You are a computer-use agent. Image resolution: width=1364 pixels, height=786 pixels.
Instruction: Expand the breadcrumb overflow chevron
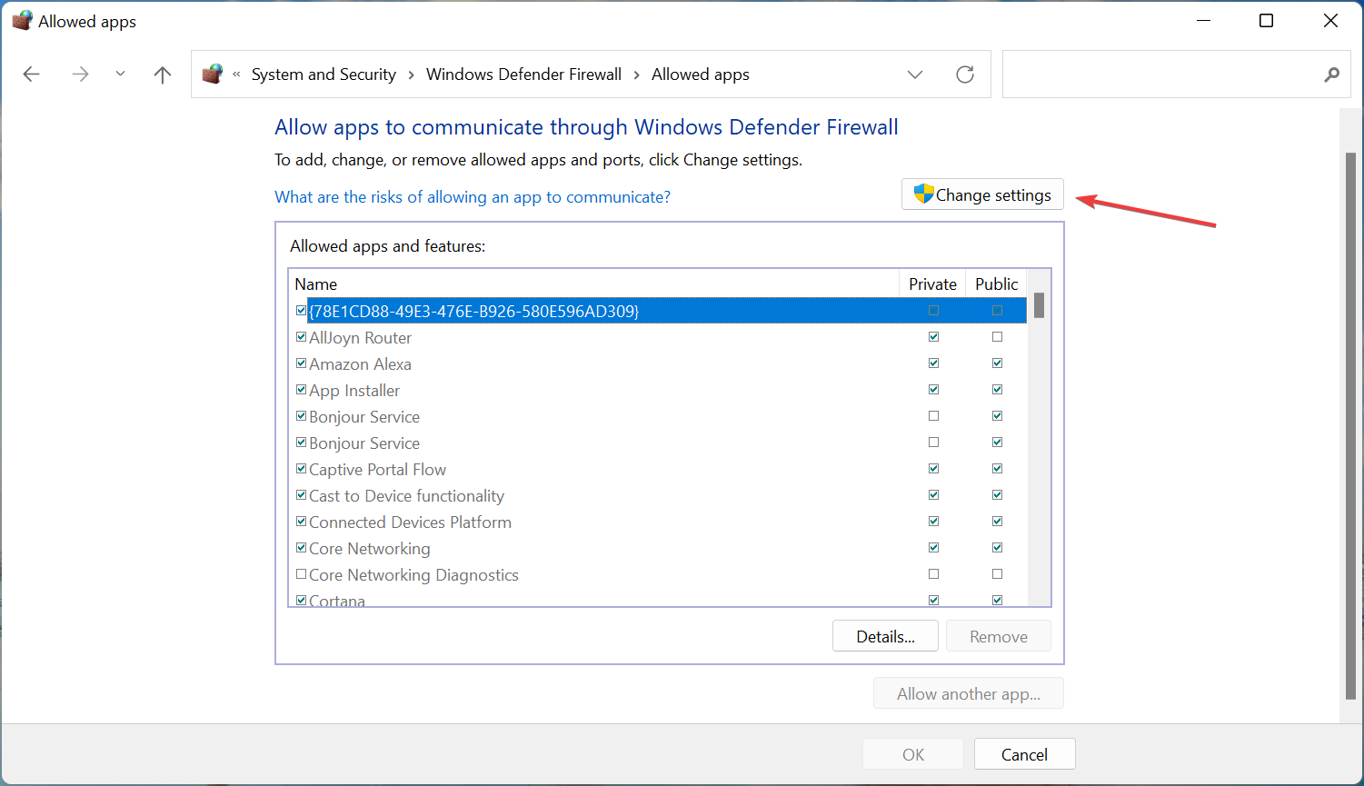236,75
